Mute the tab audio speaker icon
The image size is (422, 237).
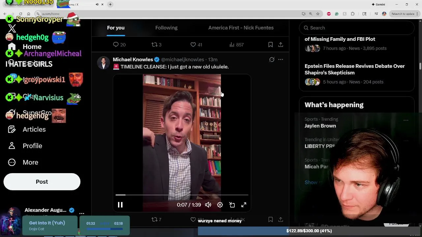[97, 4]
